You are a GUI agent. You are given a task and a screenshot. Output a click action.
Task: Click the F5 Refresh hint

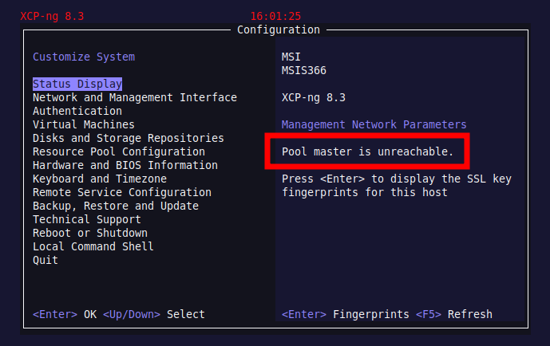[454, 314]
